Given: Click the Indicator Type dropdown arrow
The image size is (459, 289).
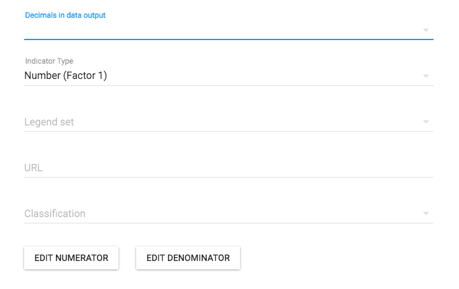Looking at the screenshot, I should tap(425, 76).
